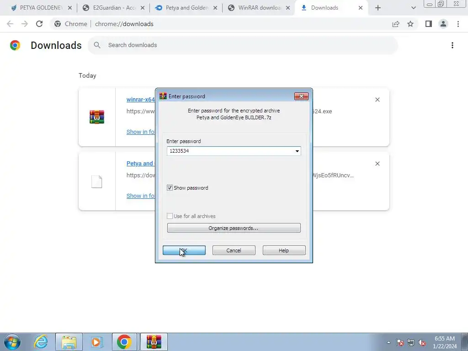Open a new browser tab
Image resolution: width=468 pixels, height=351 pixels.
378,8
